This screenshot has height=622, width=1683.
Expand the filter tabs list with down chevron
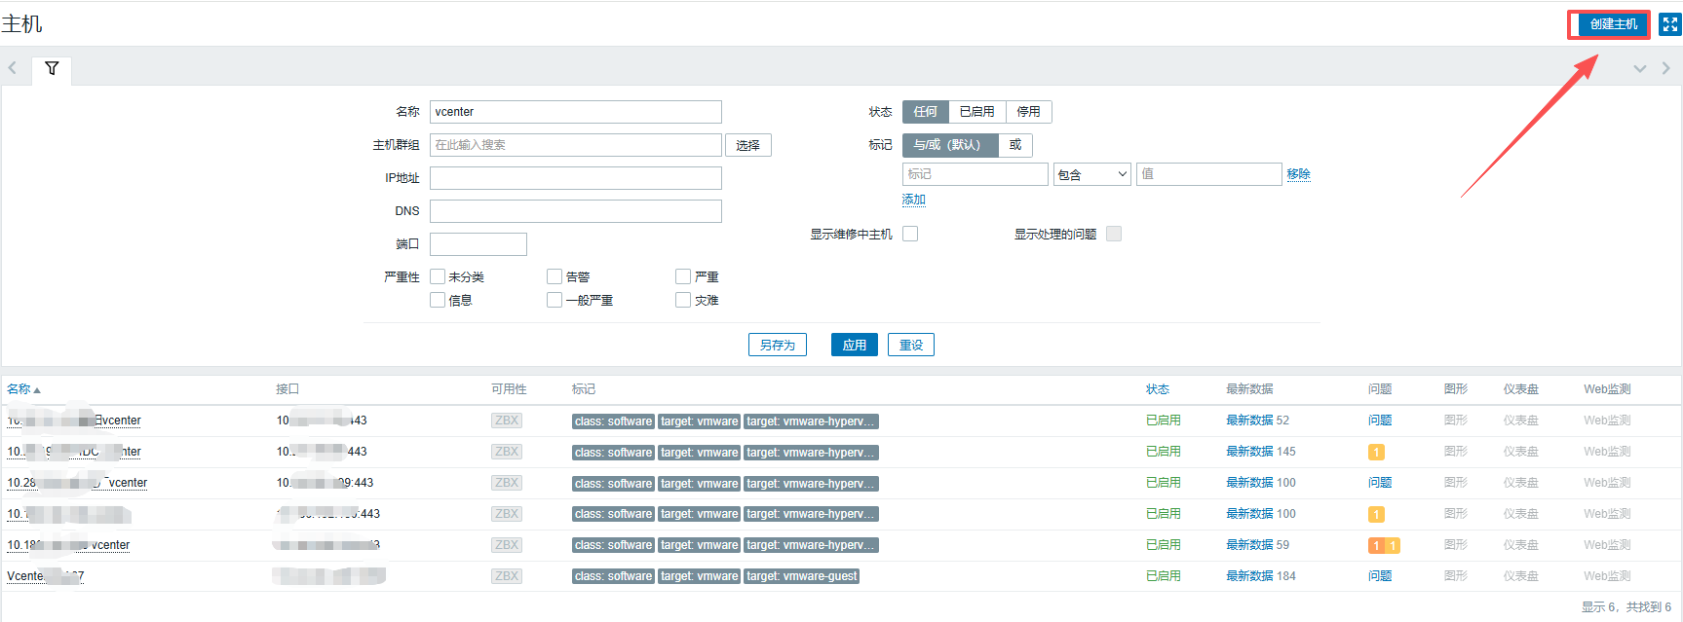tap(1639, 68)
